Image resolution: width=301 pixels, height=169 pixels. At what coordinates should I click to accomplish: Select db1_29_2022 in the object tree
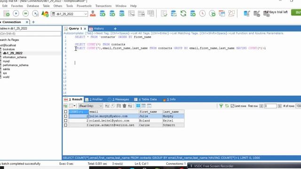click(13, 53)
